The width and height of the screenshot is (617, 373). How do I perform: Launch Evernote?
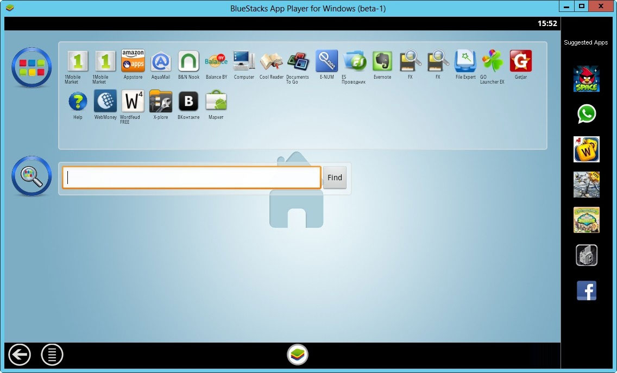click(x=382, y=61)
